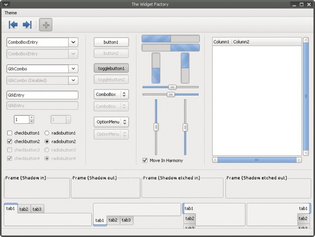Click into the GtkEntry text field
Screen dimensions: 315x237
[42, 95]
